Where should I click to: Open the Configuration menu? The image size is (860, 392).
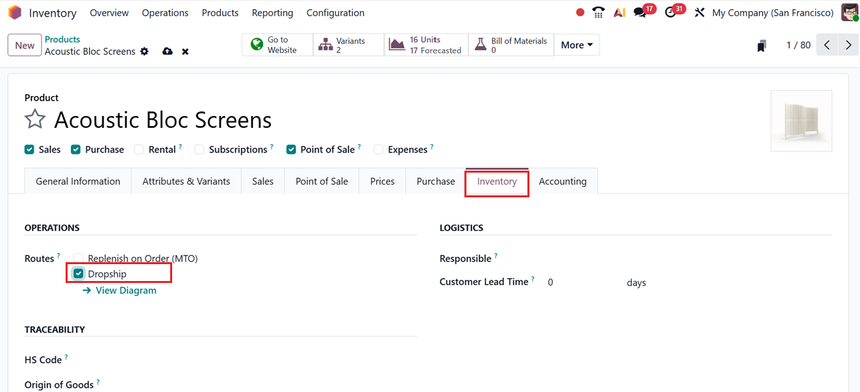pyautogui.click(x=335, y=12)
